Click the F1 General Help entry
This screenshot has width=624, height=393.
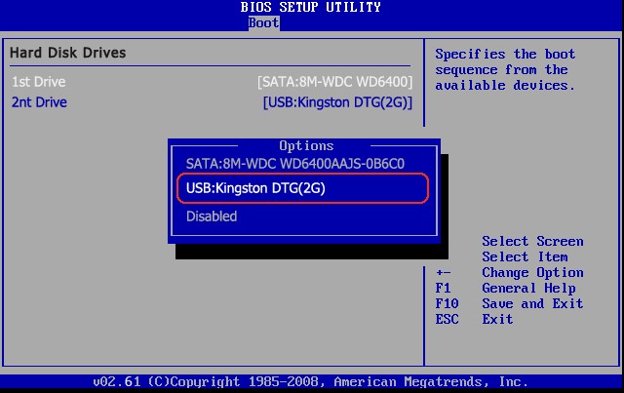click(505, 289)
